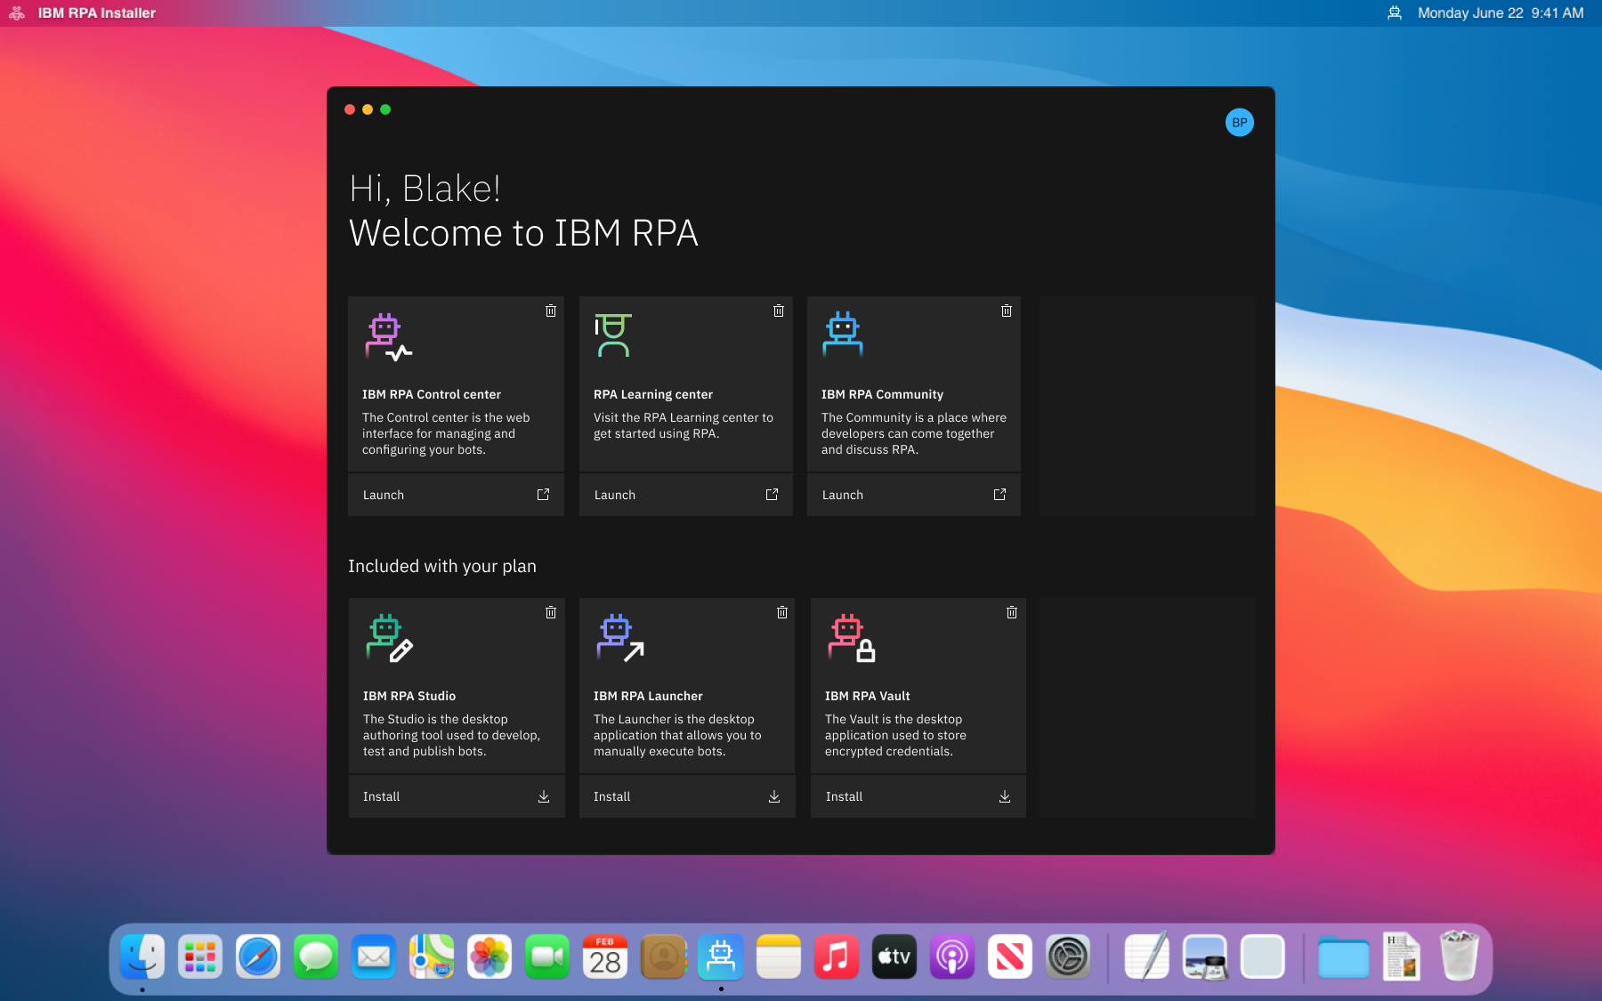The height and width of the screenshot is (1001, 1602).
Task: Launch the IBM RPA Community
Action: [x=914, y=495]
